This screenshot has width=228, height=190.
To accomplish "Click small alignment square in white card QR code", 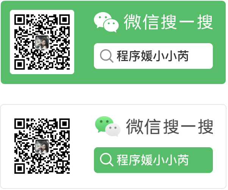I will click(60, 164).
